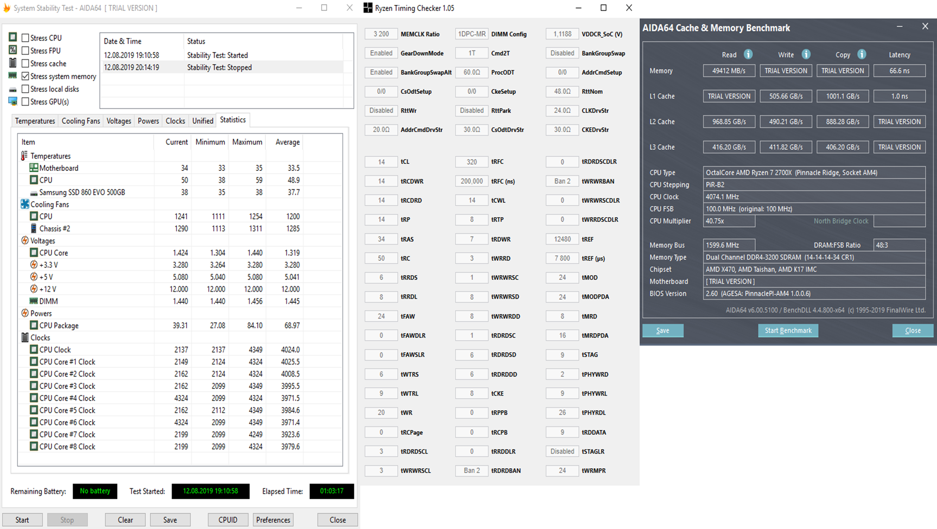Viewport: 937px width, 529px height.
Task: Click the Clear button
Action: point(125,520)
